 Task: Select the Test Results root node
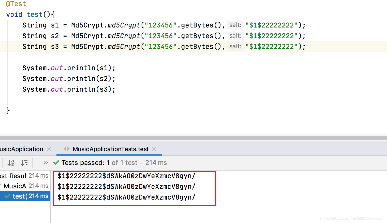click(13, 176)
